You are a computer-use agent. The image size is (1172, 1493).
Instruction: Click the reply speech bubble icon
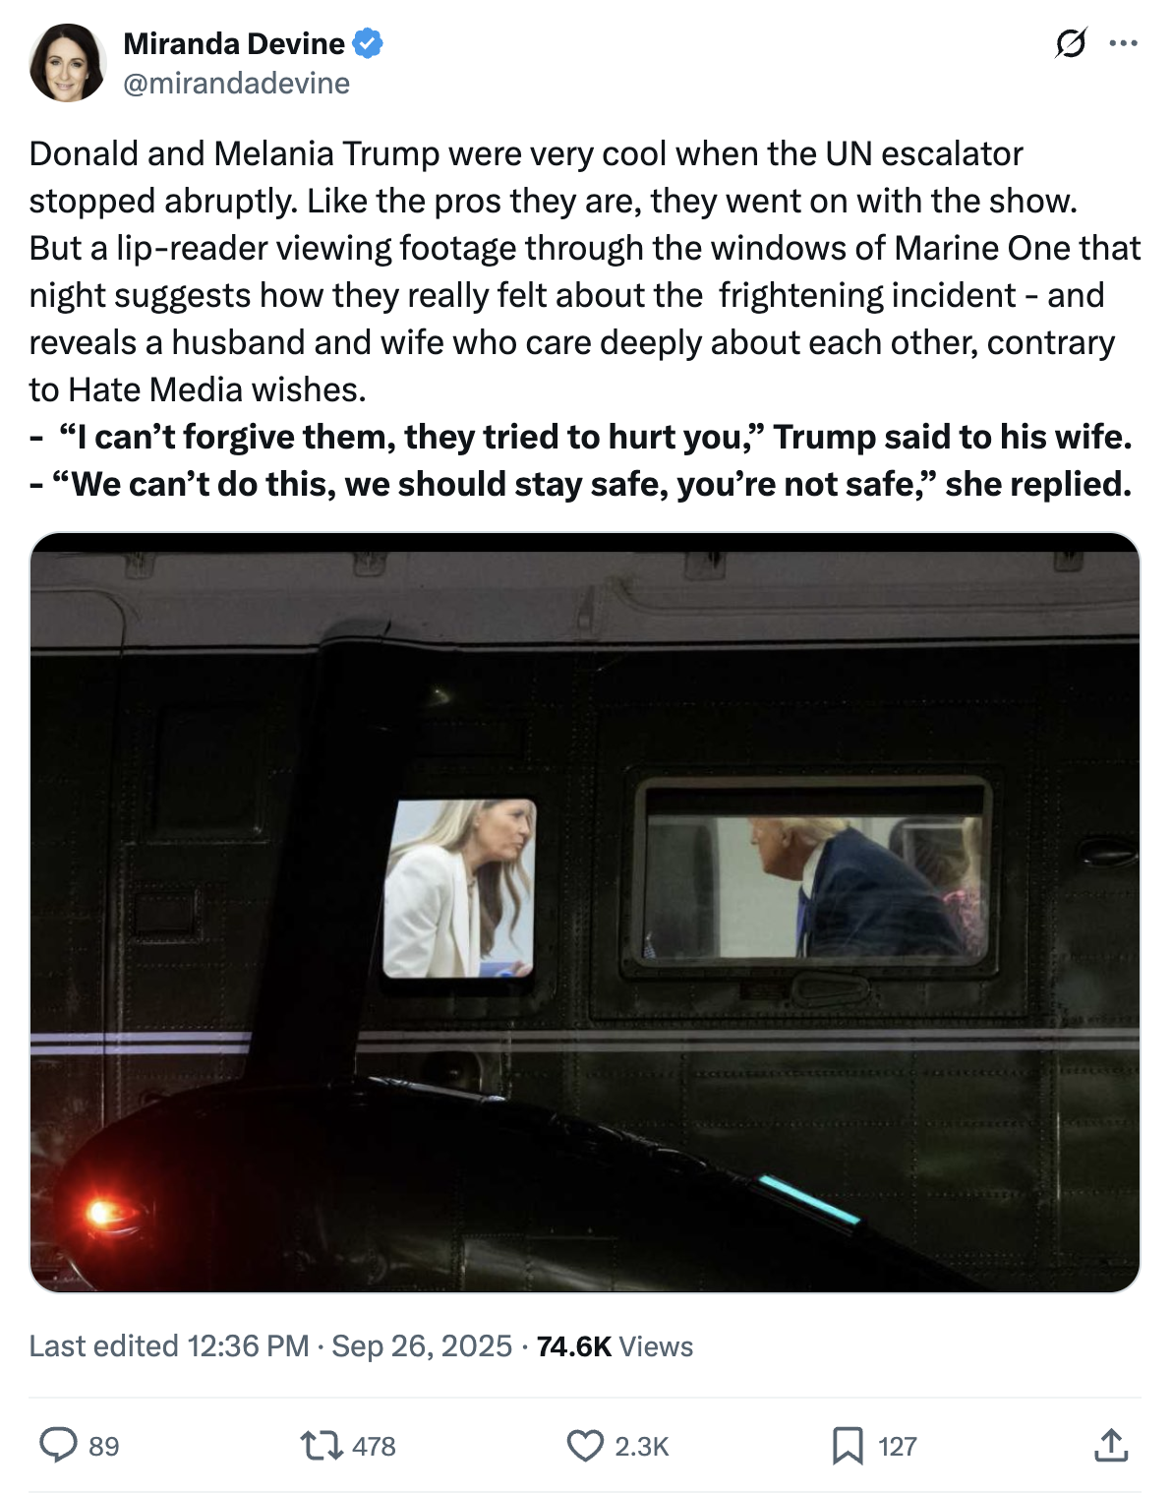pos(58,1445)
